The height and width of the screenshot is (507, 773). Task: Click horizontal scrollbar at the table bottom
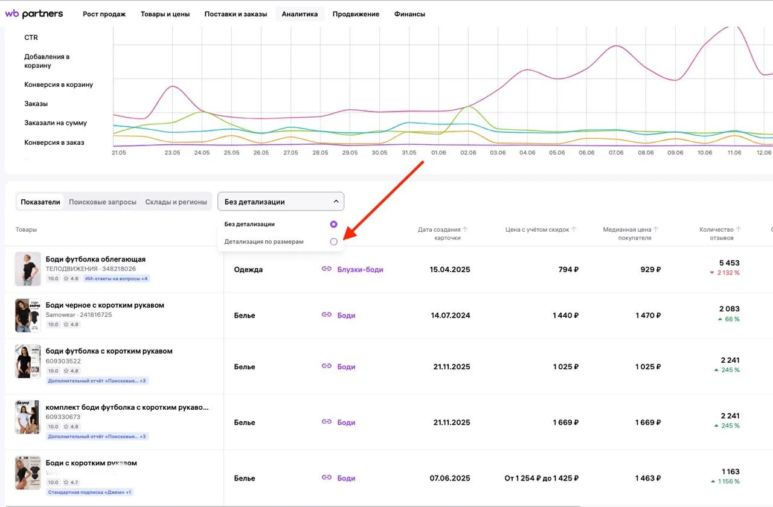coord(290,505)
